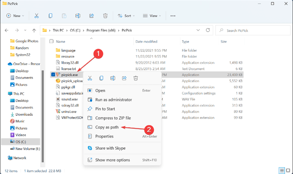Choose Run as administrator
This screenshot has height=174, width=293.
point(122,100)
